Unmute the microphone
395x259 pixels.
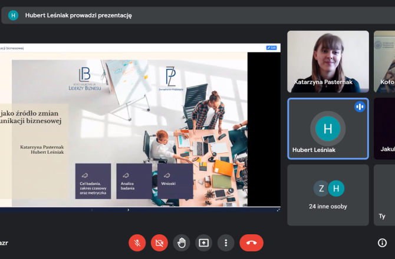pos(137,243)
